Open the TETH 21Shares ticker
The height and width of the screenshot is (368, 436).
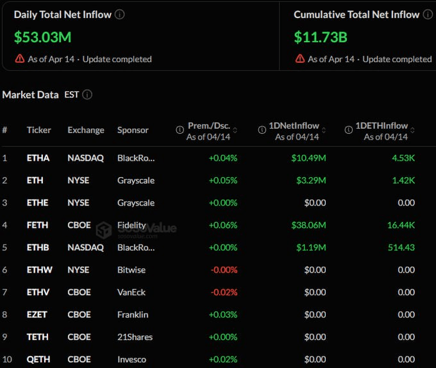pyautogui.click(x=38, y=337)
